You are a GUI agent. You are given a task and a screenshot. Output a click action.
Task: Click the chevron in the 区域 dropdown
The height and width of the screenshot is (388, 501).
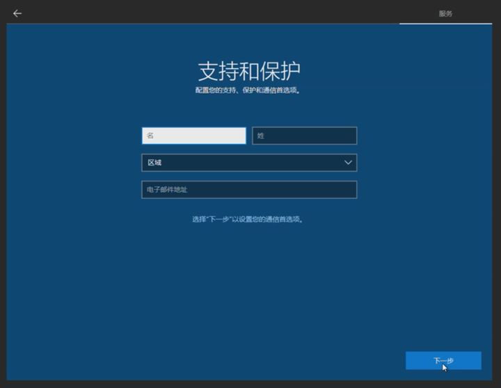coord(348,163)
